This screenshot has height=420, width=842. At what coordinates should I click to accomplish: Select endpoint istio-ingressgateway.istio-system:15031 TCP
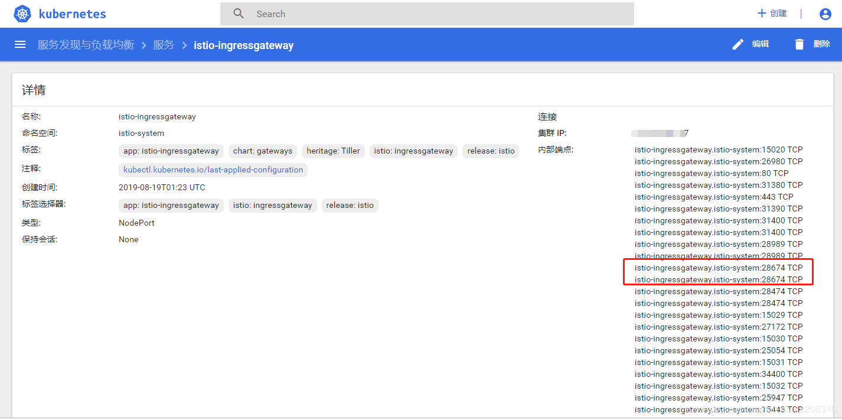(x=719, y=362)
